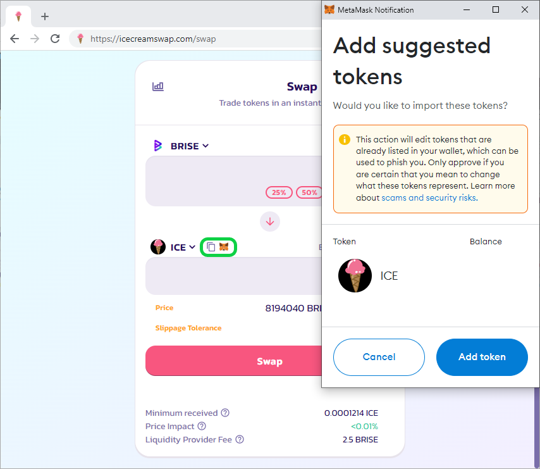This screenshot has height=469, width=540.
Task: Go back with the browser back arrow
Action: pos(15,39)
